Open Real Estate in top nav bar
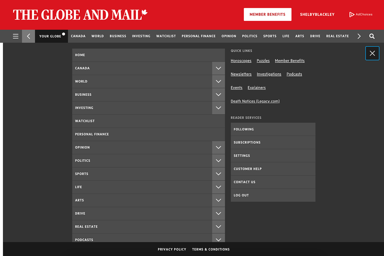Viewport: 384px width, 256px height. (337, 36)
